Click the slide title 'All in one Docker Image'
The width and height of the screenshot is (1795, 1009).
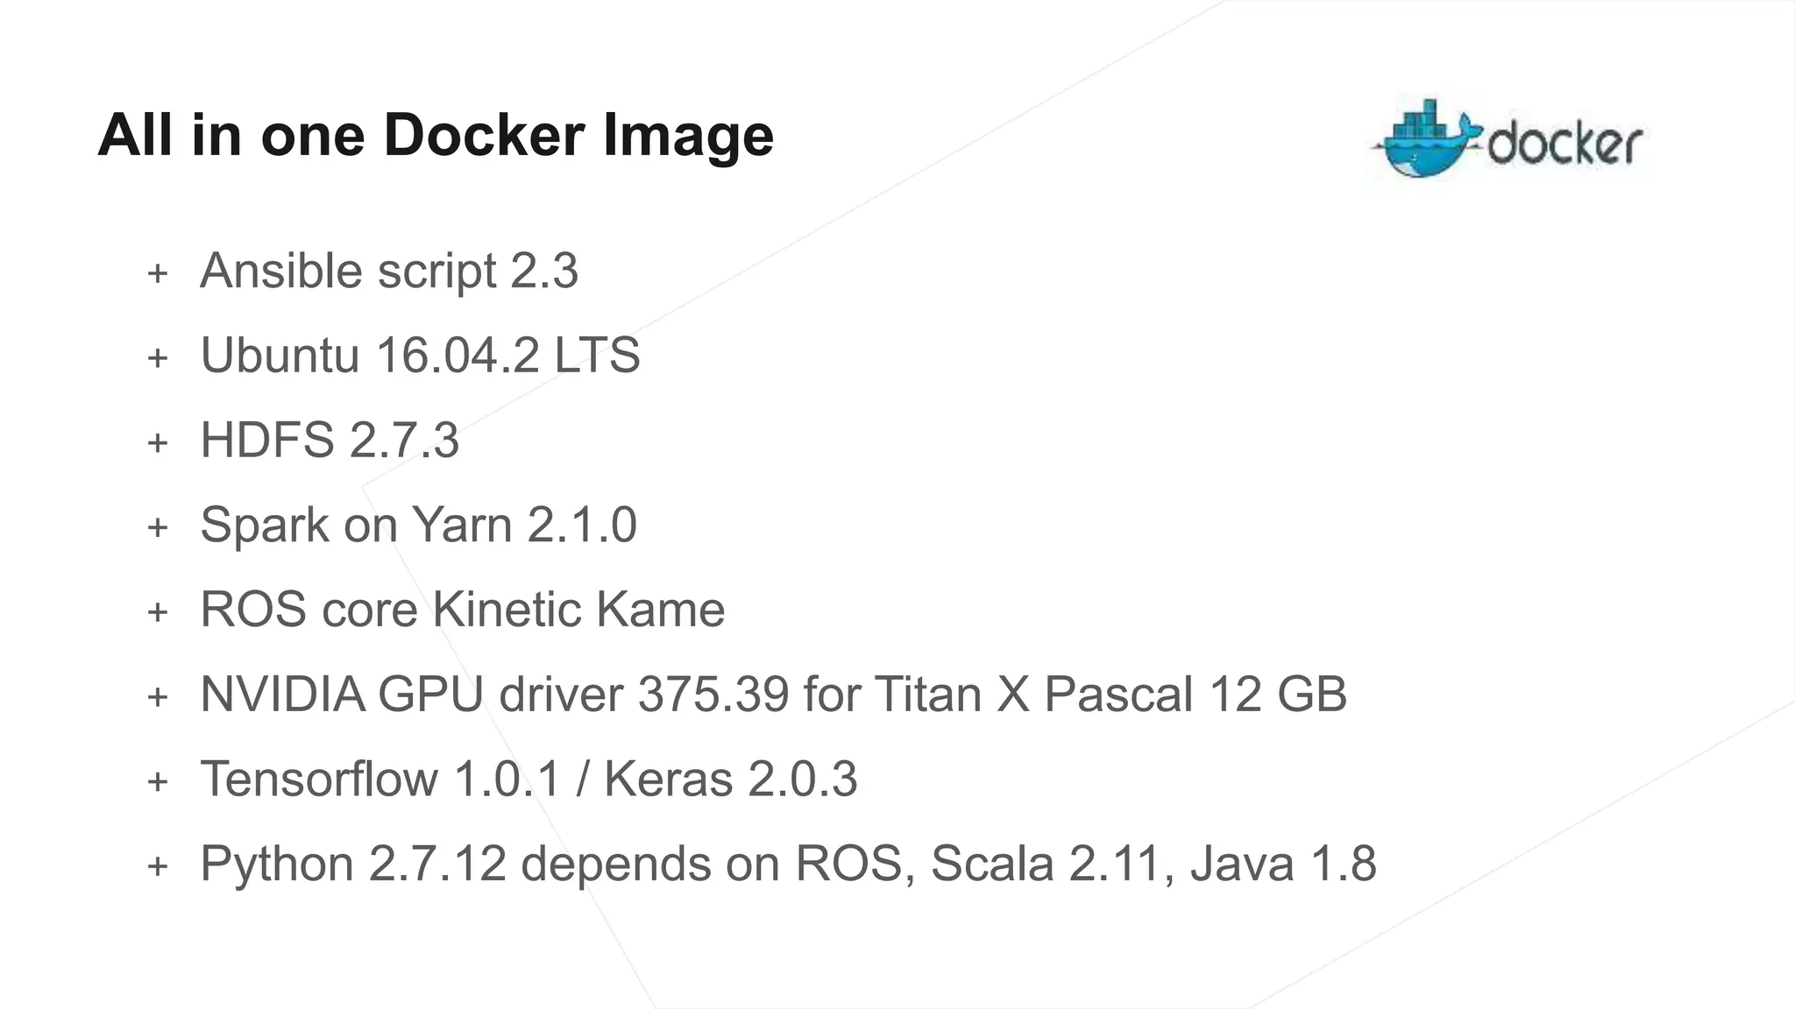pos(436,136)
